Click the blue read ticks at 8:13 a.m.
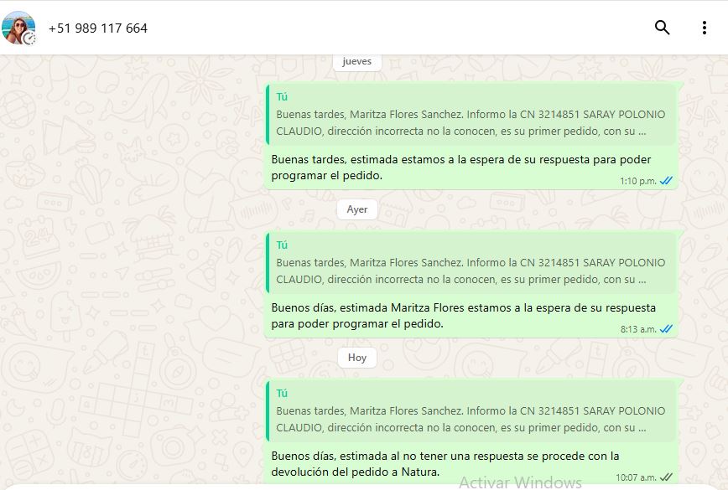728x490 pixels. (x=667, y=329)
